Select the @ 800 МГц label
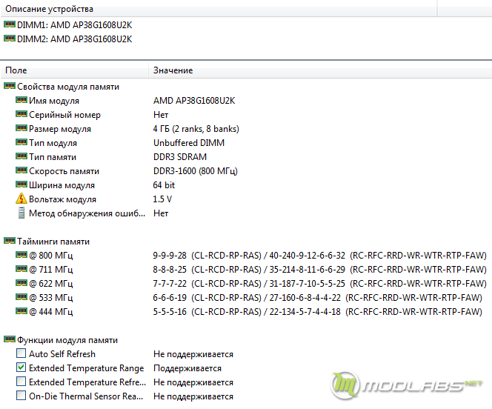 click(51, 256)
